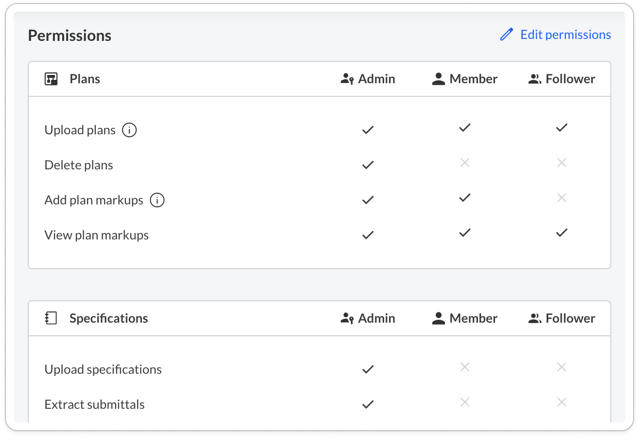Click info icon next to Upload plans
The height and width of the screenshot is (438, 639).
129,130
